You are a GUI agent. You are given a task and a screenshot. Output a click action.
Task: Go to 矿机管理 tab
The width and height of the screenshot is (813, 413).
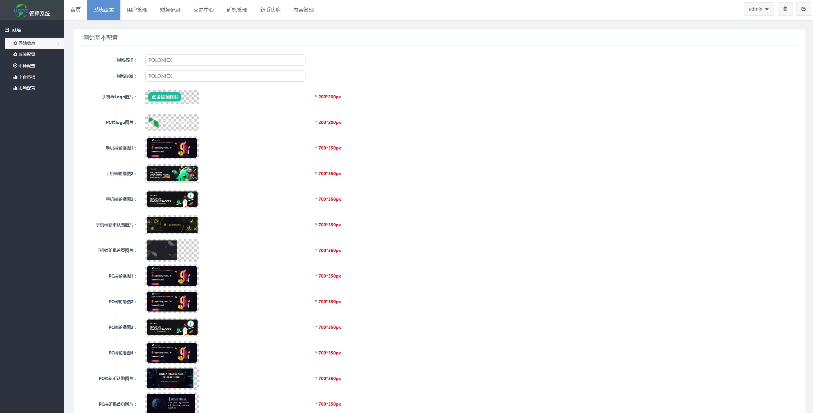point(237,10)
